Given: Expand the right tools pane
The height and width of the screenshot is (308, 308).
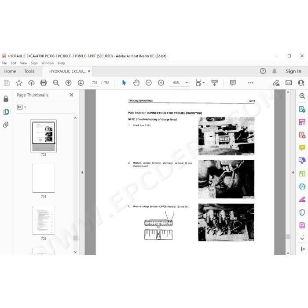Looking at the screenshot, I should tap(303, 249).
